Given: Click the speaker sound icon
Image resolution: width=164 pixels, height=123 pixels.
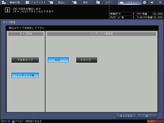Looking at the screenshot, I should tap(152, 2).
